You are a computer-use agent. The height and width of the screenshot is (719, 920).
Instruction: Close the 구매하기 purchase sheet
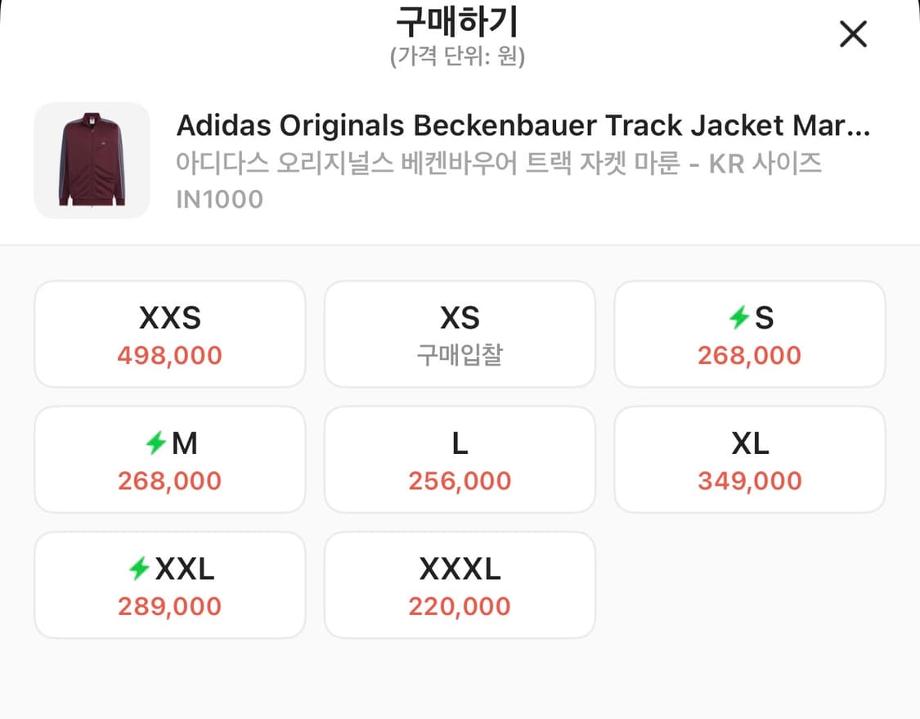(853, 34)
